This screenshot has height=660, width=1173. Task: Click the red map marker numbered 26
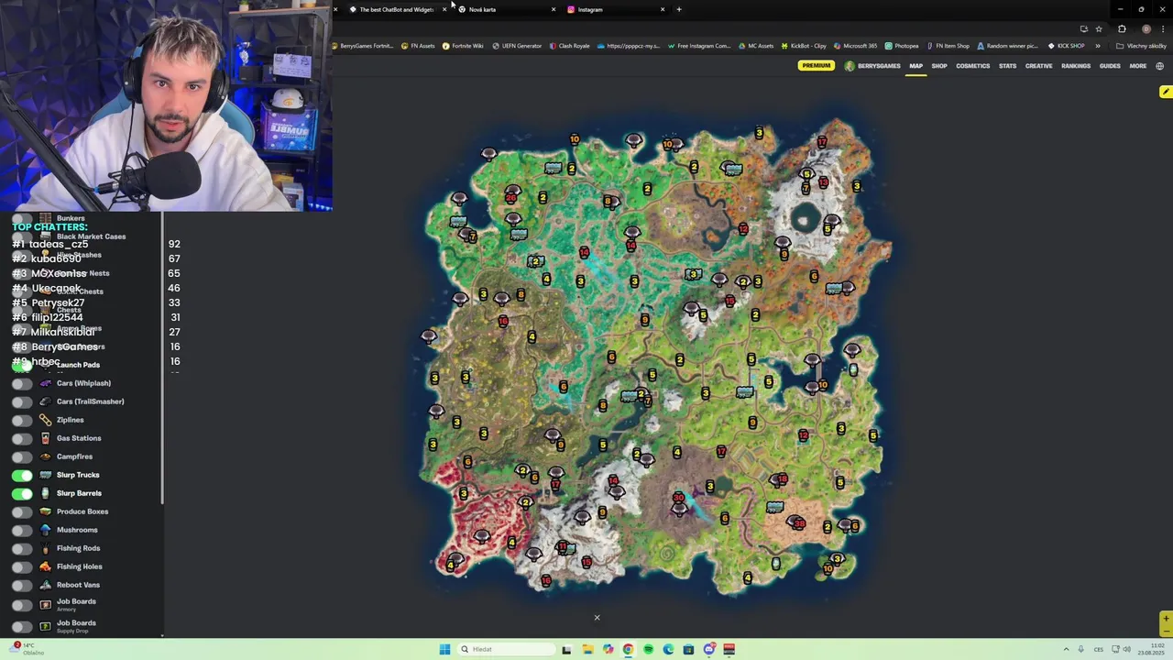click(x=511, y=197)
